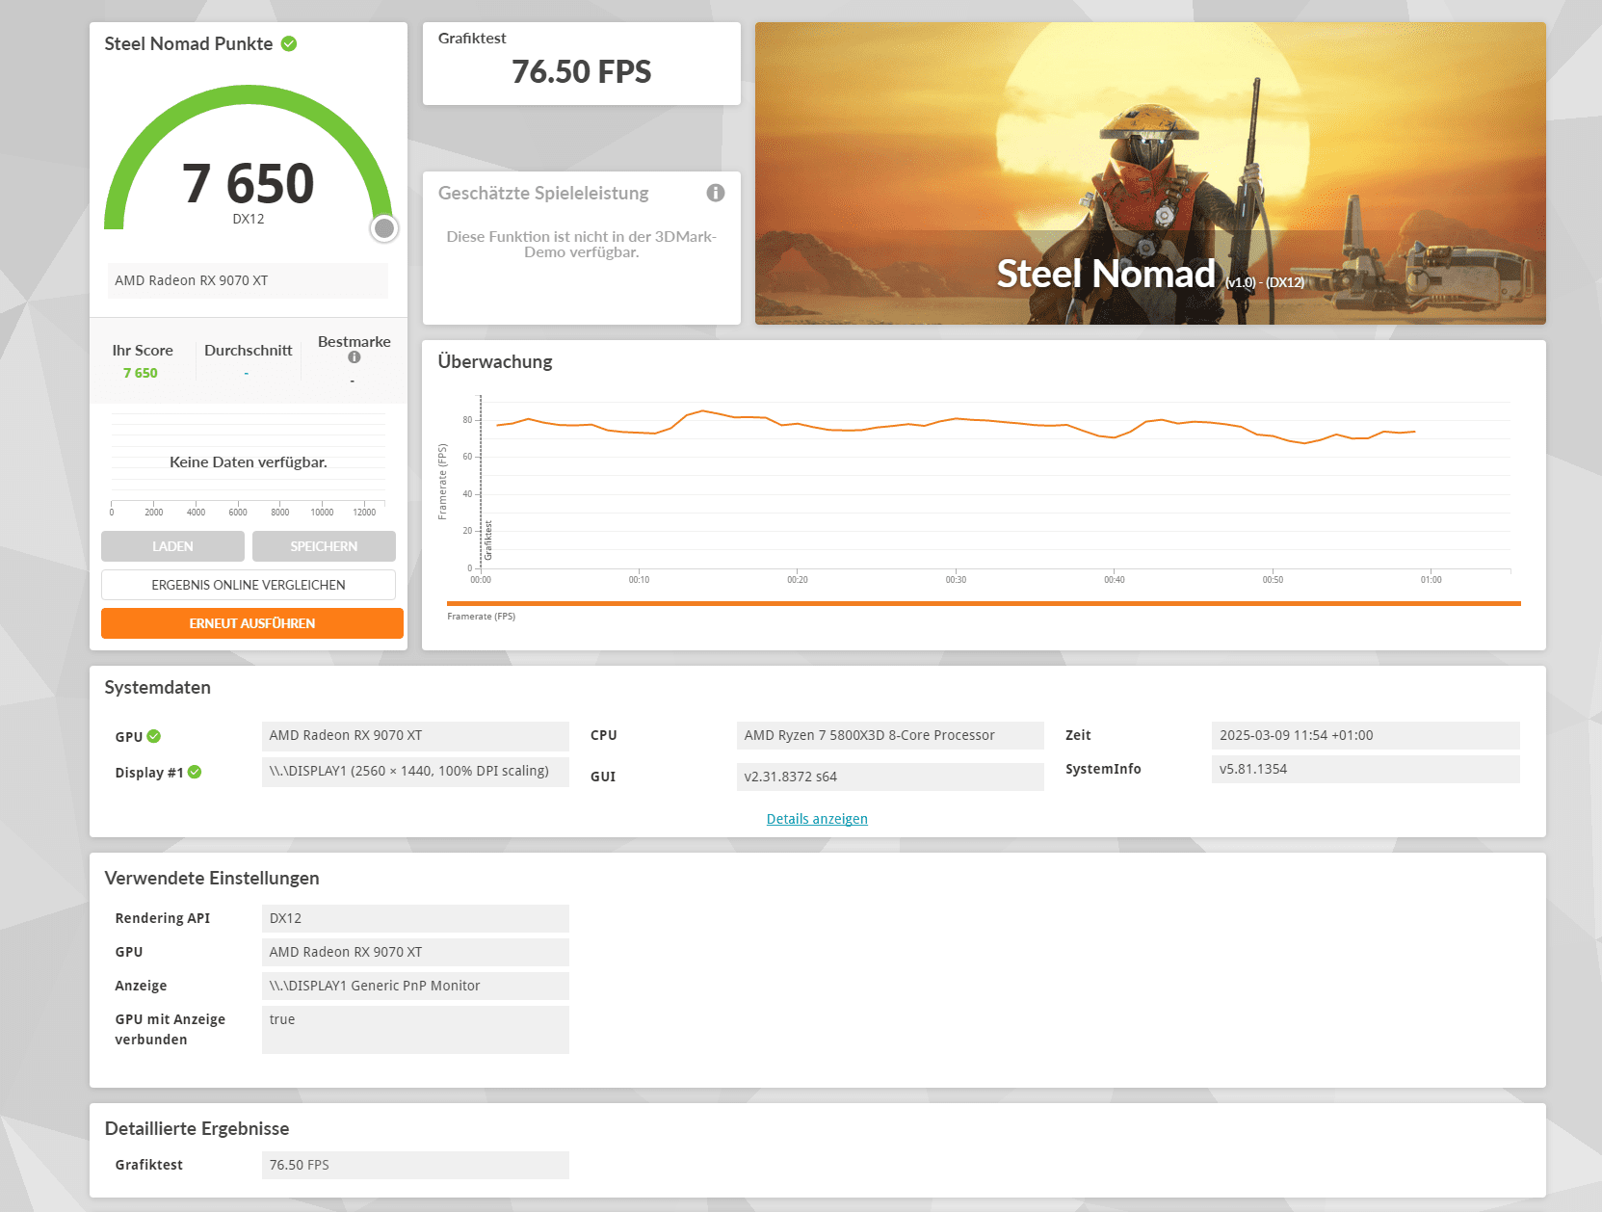Click the info icon under Bestmarke

pyautogui.click(x=355, y=357)
